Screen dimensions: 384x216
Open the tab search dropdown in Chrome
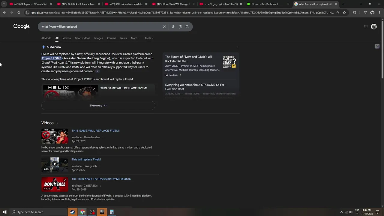pyautogui.click(x=4, y=4)
